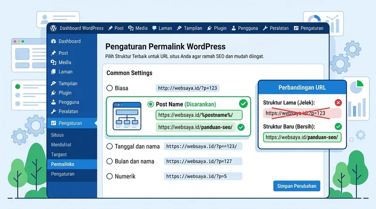The height and width of the screenshot is (209, 376).
Task: Click the Simpan Perubahan button
Action: (297, 186)
